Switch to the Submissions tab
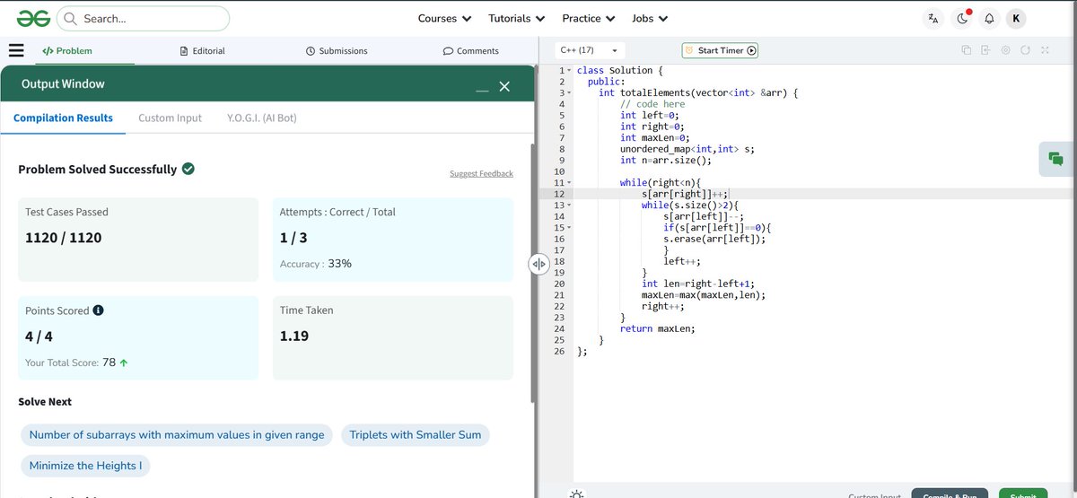This screenshot has width=1077, height=498. point(337,51)
